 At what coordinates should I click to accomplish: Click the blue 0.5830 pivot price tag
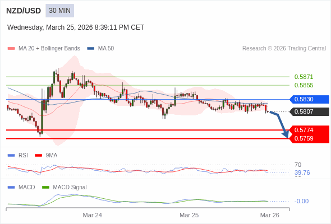pyautogui.click(x=309, y=99)
